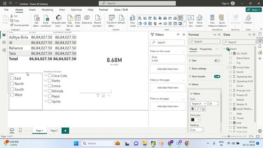Apply Underline to slicer values
Image resolution: width=263 pixels, height=148 pixels.
pos(203,109)
